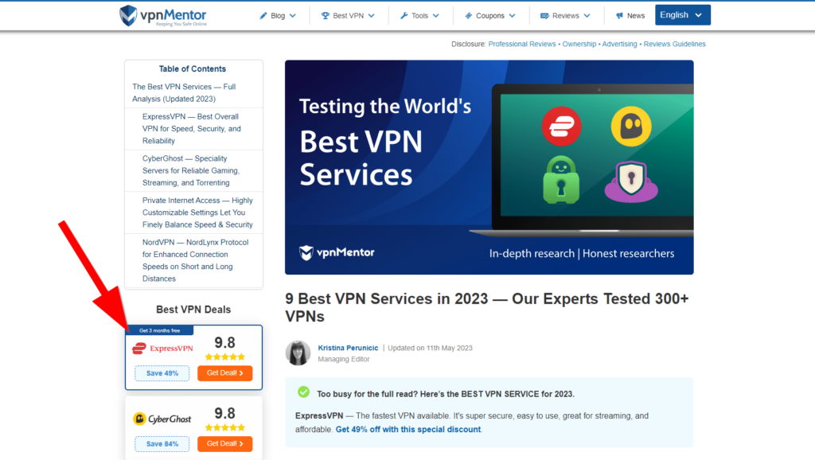
Task: Open the Blog dropdown menu
Action: pos(278,16)
